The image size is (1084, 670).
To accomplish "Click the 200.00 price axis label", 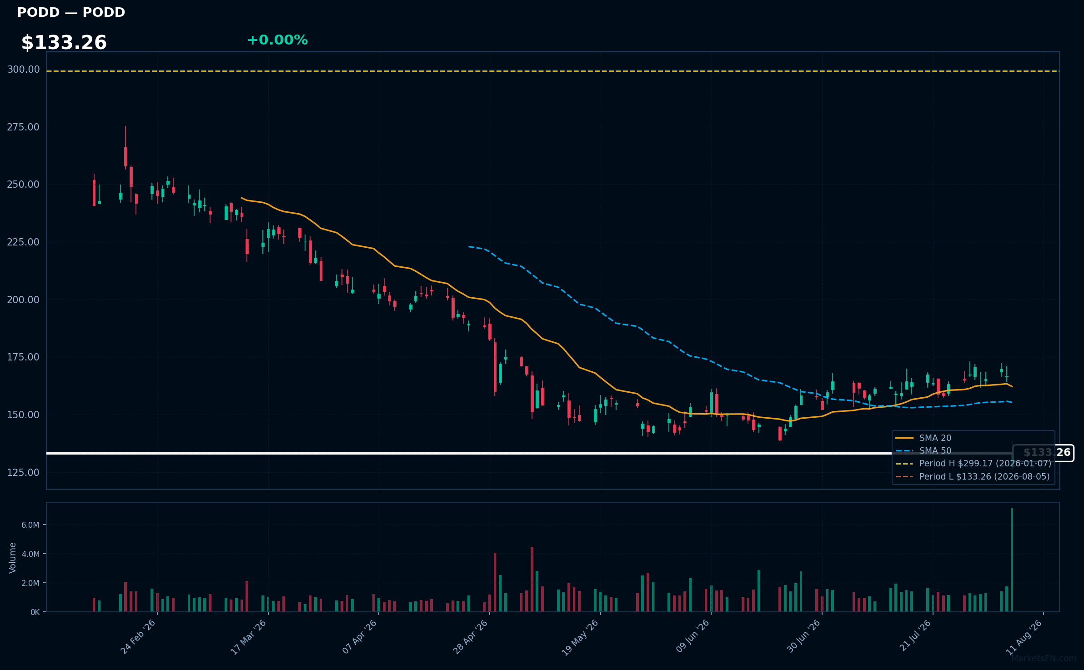I will (23, 300).
